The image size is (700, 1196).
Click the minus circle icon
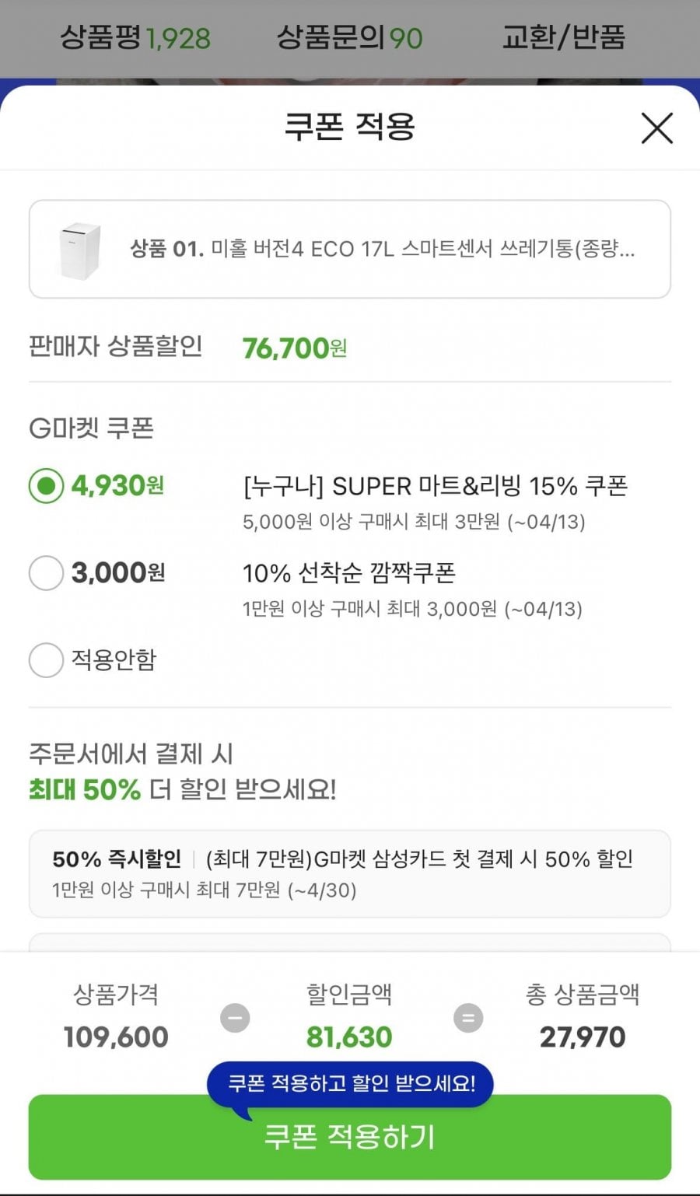235,1018
